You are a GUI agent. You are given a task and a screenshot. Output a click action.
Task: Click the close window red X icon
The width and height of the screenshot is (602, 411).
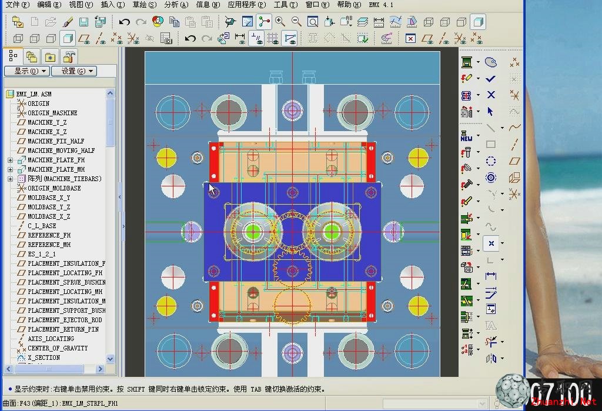click(410, 38)
